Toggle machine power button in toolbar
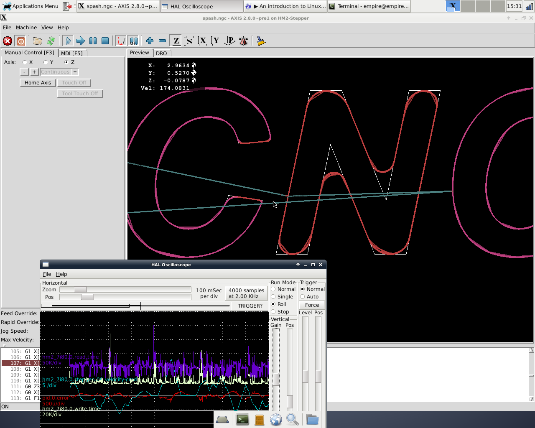The height and width of the screenshot is (428, 535). [x=20, y=41]
